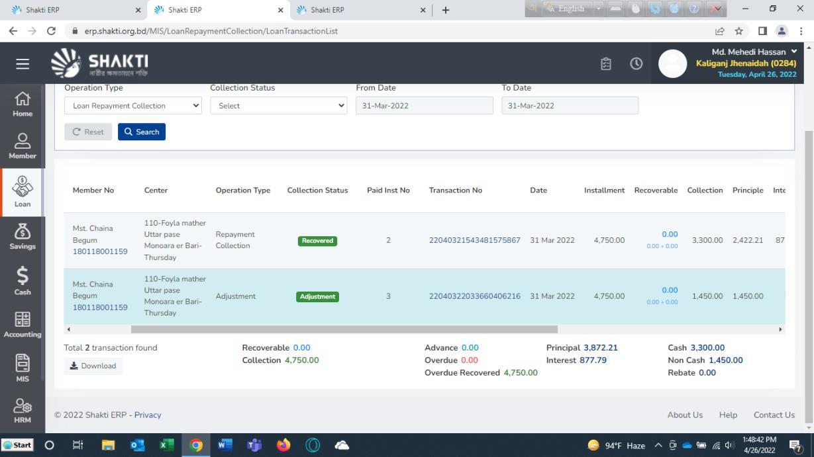Open member number in the Recovered row
Screen dimensions: 814x457
click(x=100, y=252)
